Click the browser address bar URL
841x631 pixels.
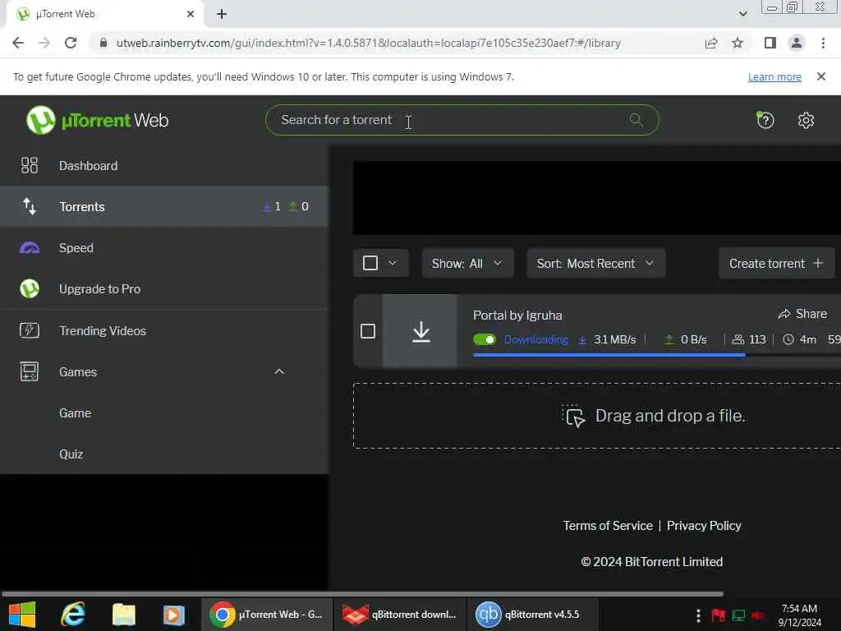(369, 43)
